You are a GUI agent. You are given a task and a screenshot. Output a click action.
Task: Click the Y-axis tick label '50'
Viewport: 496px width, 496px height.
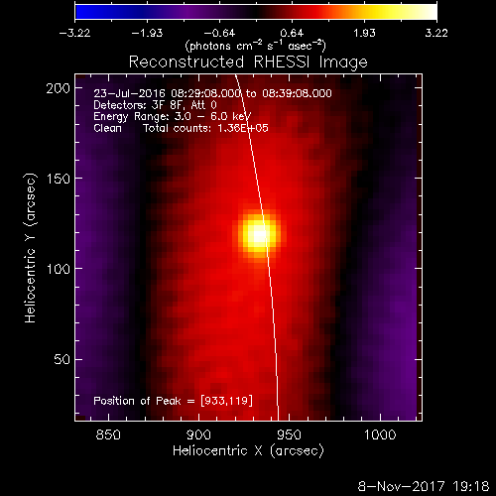(62, 359)
